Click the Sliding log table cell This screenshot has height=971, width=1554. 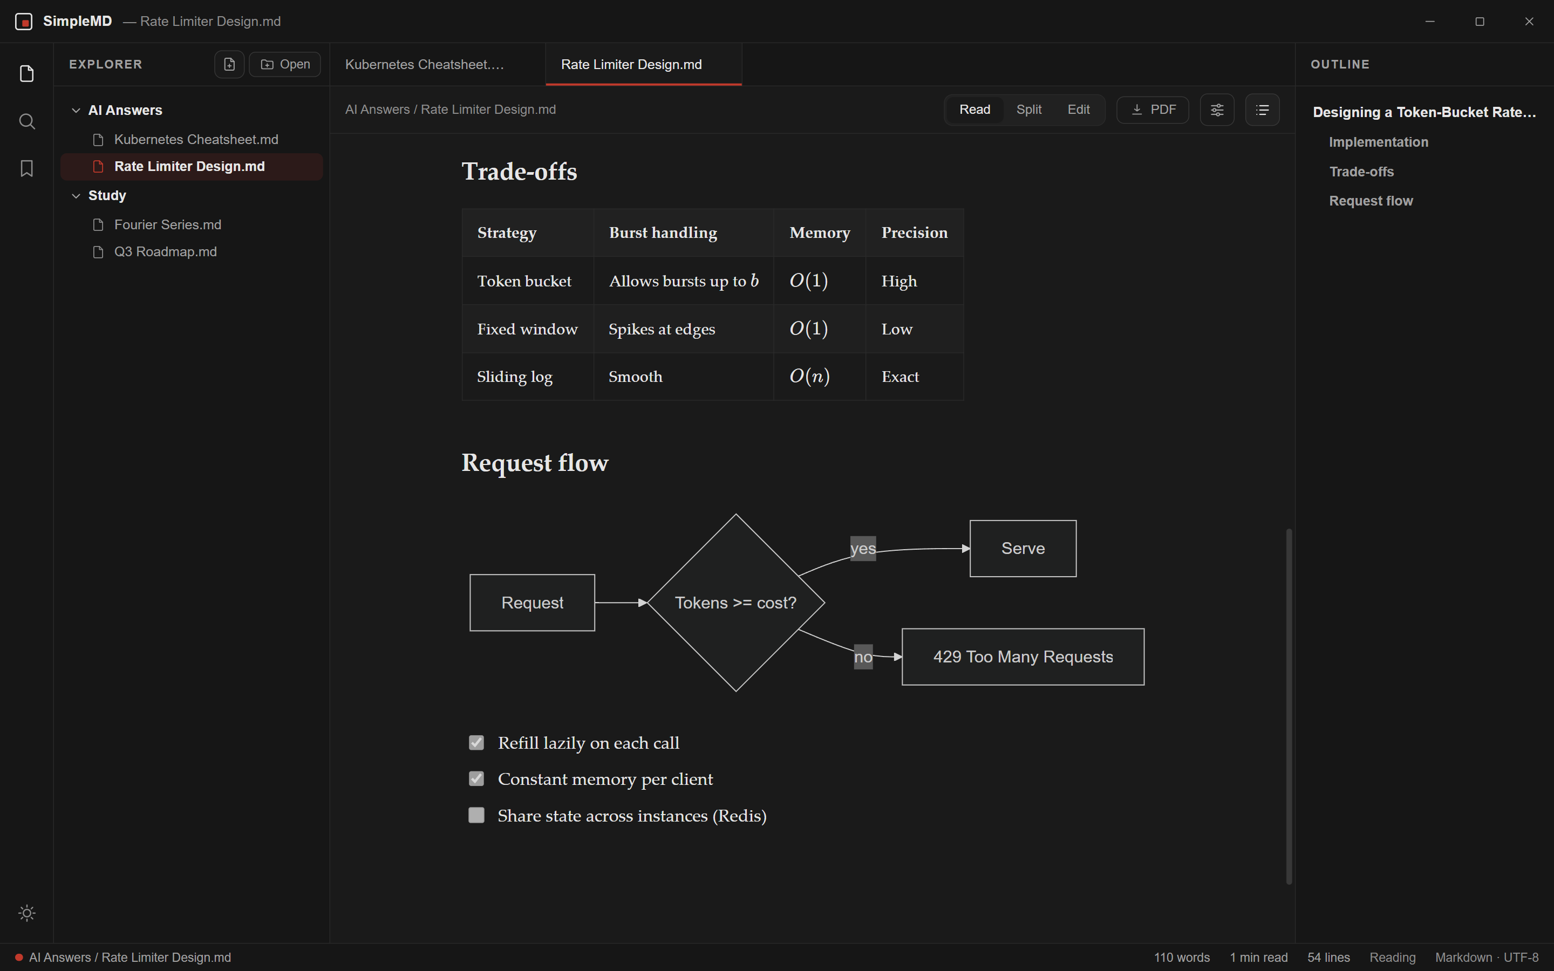pos(528,377)
